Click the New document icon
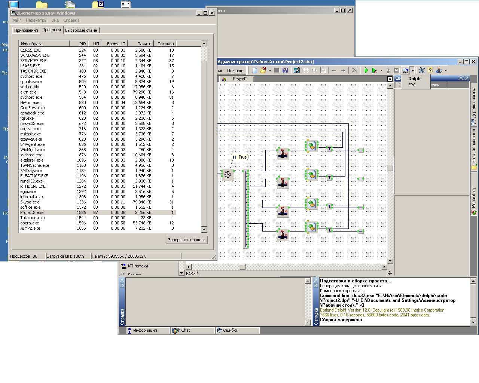Image resolution: width=479 pixels, height=383 pixels. [255, 70]
